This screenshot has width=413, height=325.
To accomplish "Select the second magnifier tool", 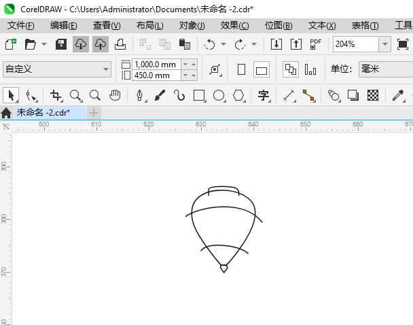I will (x=95, y=95).
